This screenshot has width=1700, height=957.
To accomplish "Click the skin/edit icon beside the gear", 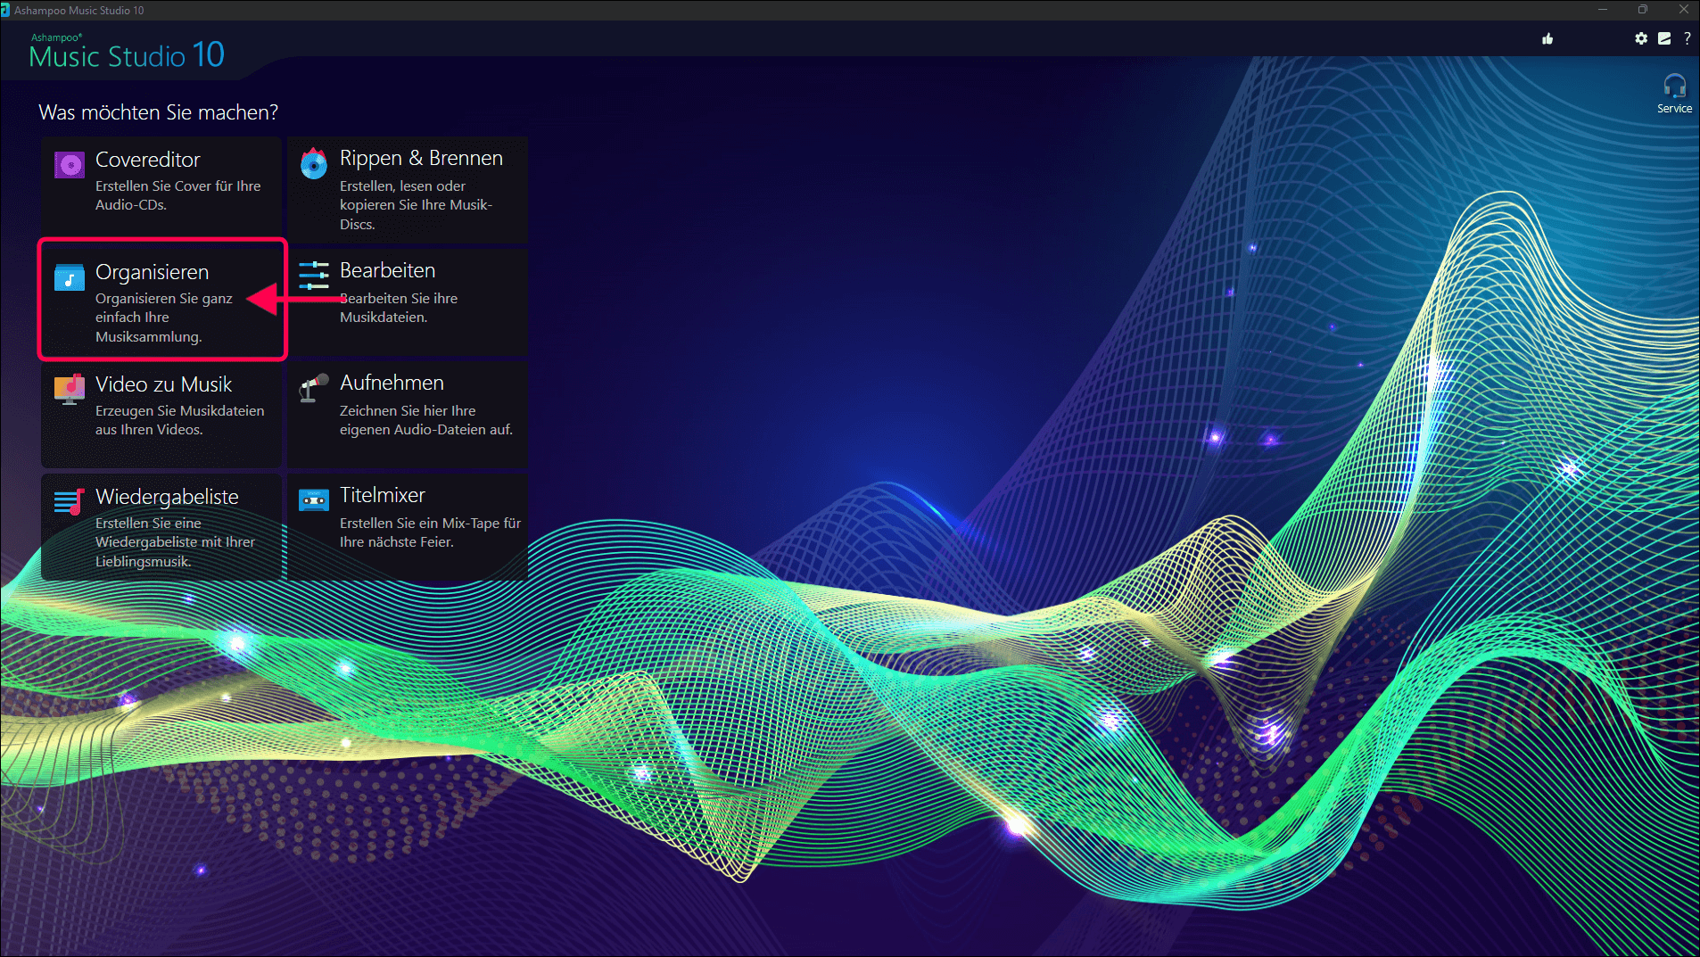I will pos(1664,38).
